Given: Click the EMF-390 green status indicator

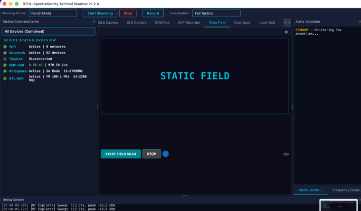Looking at the screenshot, I should coord(5,65).
